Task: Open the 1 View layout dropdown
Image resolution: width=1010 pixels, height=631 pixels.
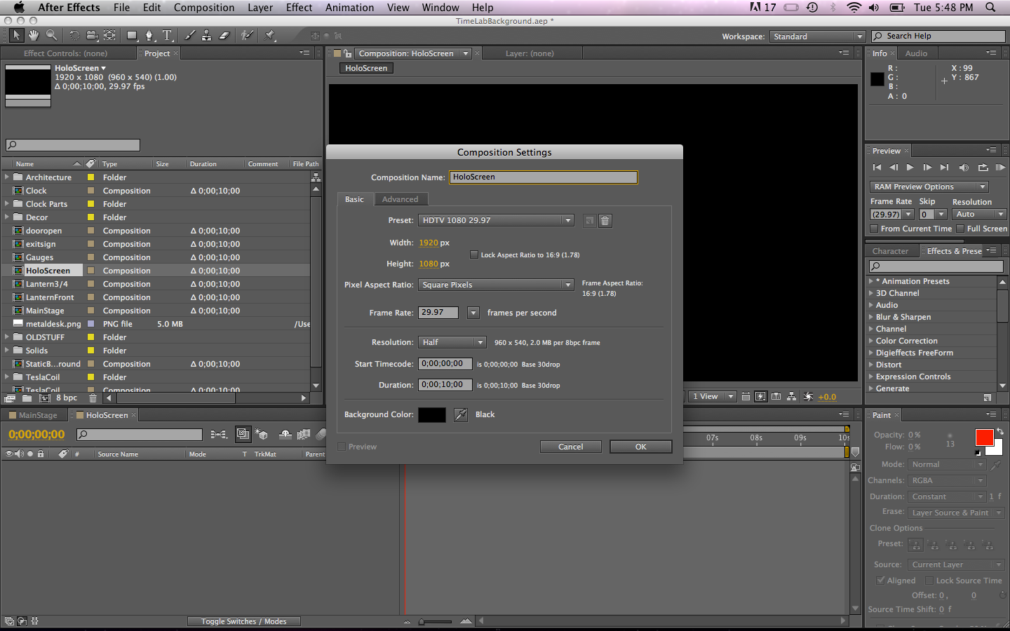Action: click(x=712, y=397)
